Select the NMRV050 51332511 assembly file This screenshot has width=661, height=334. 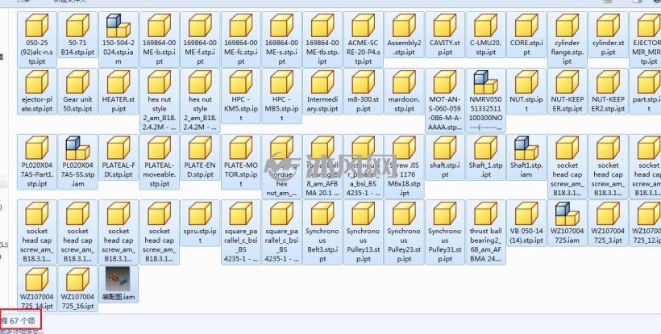point(485,100)
